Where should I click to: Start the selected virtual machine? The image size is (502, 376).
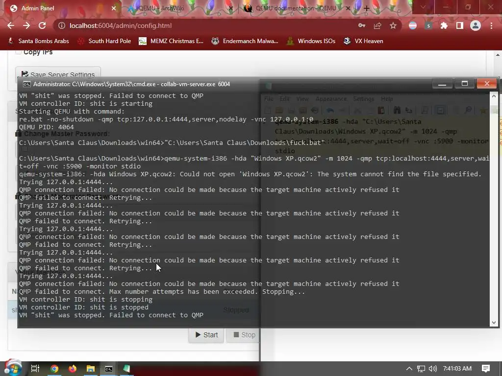pos(206,335)
